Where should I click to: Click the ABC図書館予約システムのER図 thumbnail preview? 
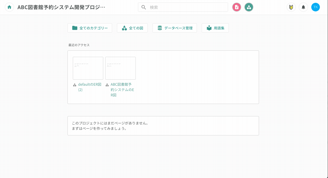coord(120,68)
